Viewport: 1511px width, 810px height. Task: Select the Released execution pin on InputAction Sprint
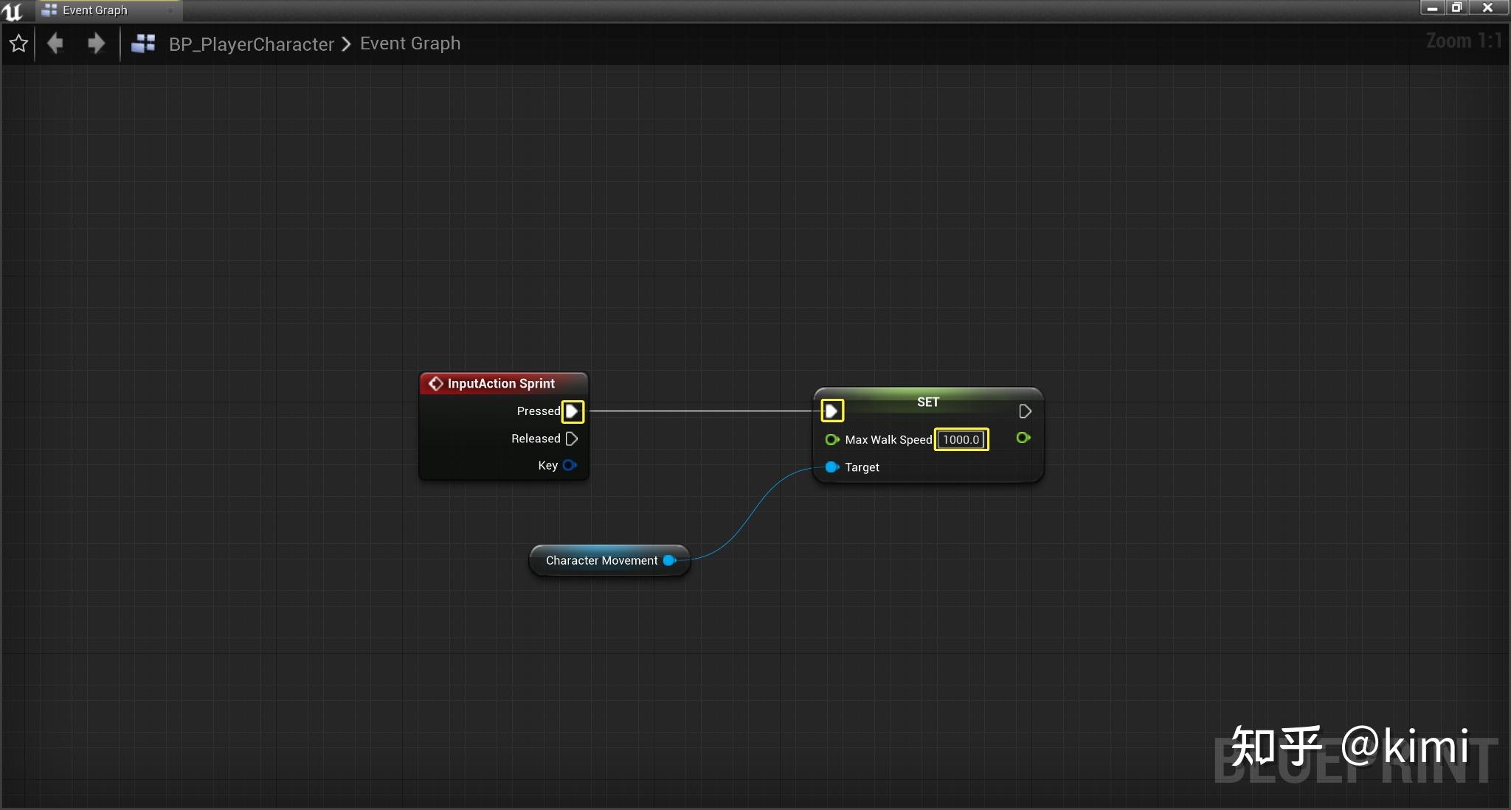pyautogui.click(x=572, y=439)
